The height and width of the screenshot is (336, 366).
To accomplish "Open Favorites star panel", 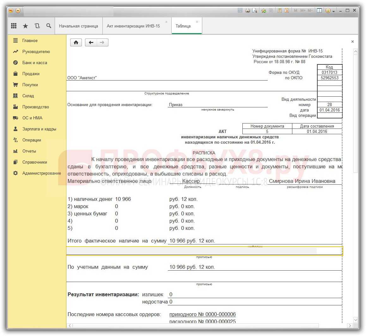I will tap(26, 26).
